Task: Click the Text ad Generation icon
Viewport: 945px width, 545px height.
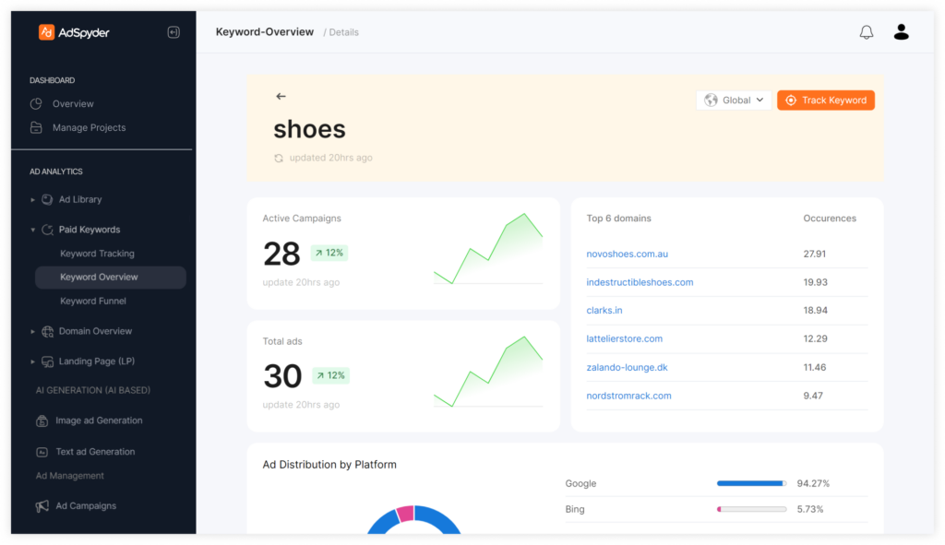Action: coord(42,452)
